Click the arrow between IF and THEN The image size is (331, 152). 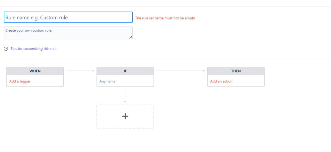click(180, 71)
